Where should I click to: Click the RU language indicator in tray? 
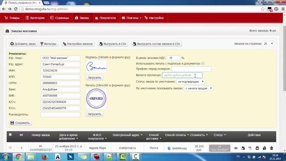coord(238,157)
